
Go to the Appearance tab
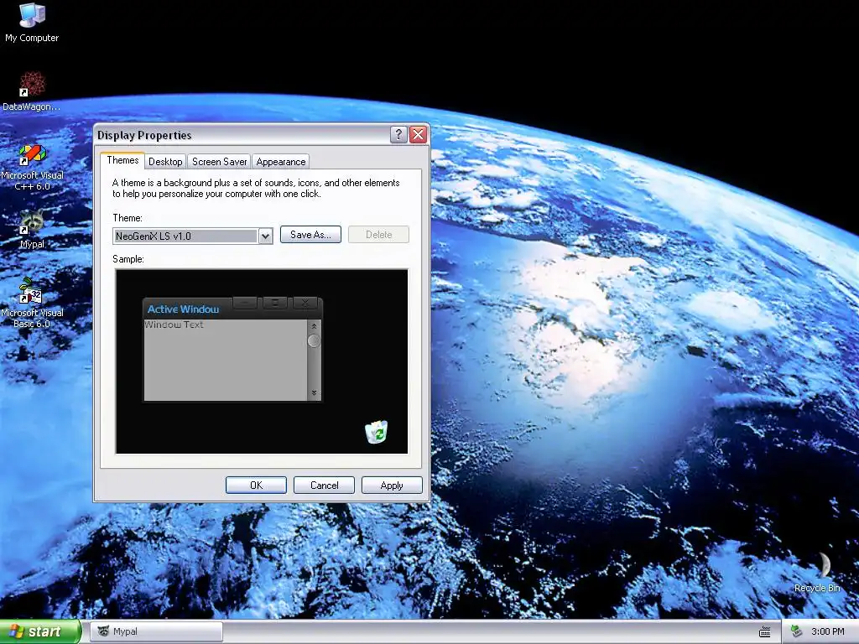(281, 162)
